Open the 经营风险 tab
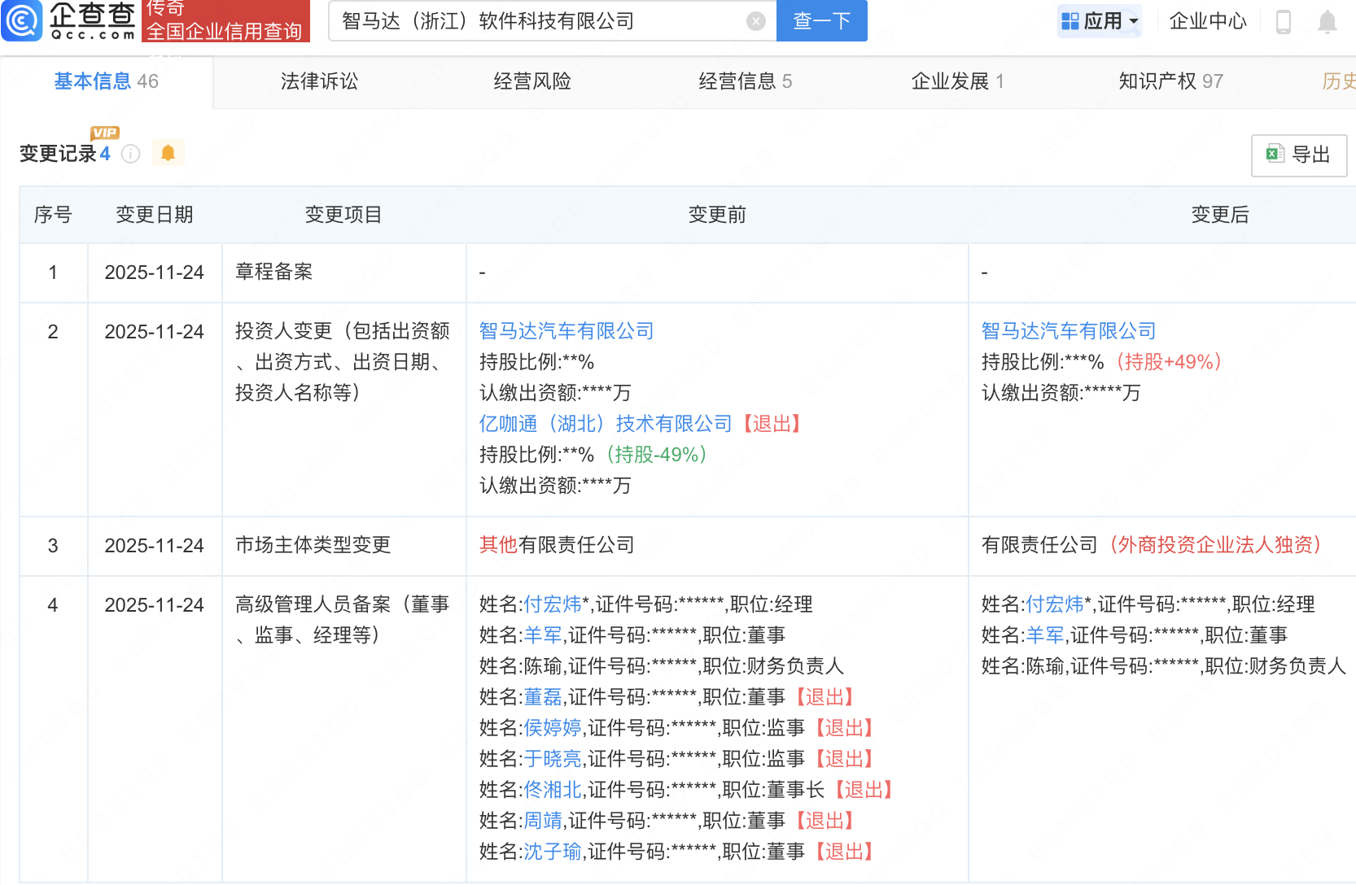The image size is (1356, 885). point(532,81)
